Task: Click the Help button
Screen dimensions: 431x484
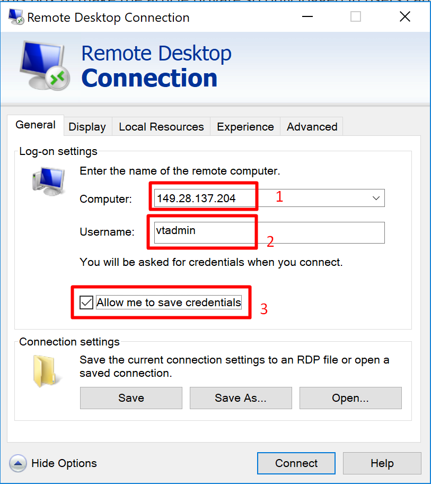Action: (x=382, y=463)
